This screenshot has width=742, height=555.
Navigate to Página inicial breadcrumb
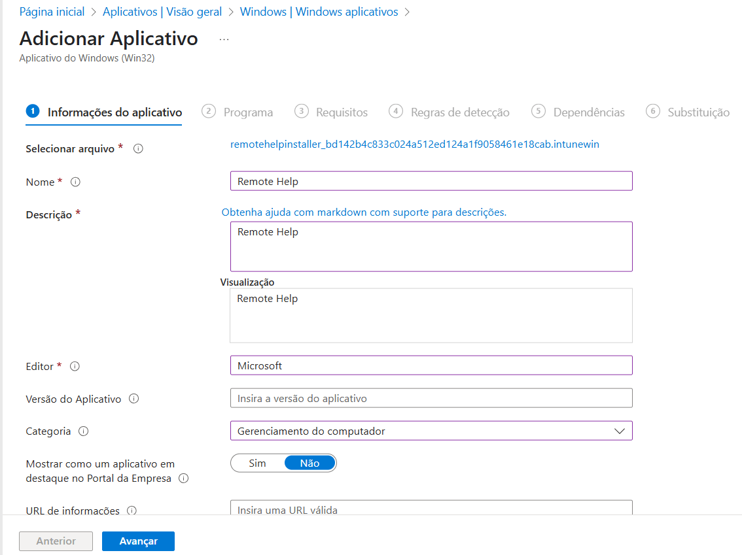pos(52,12)
